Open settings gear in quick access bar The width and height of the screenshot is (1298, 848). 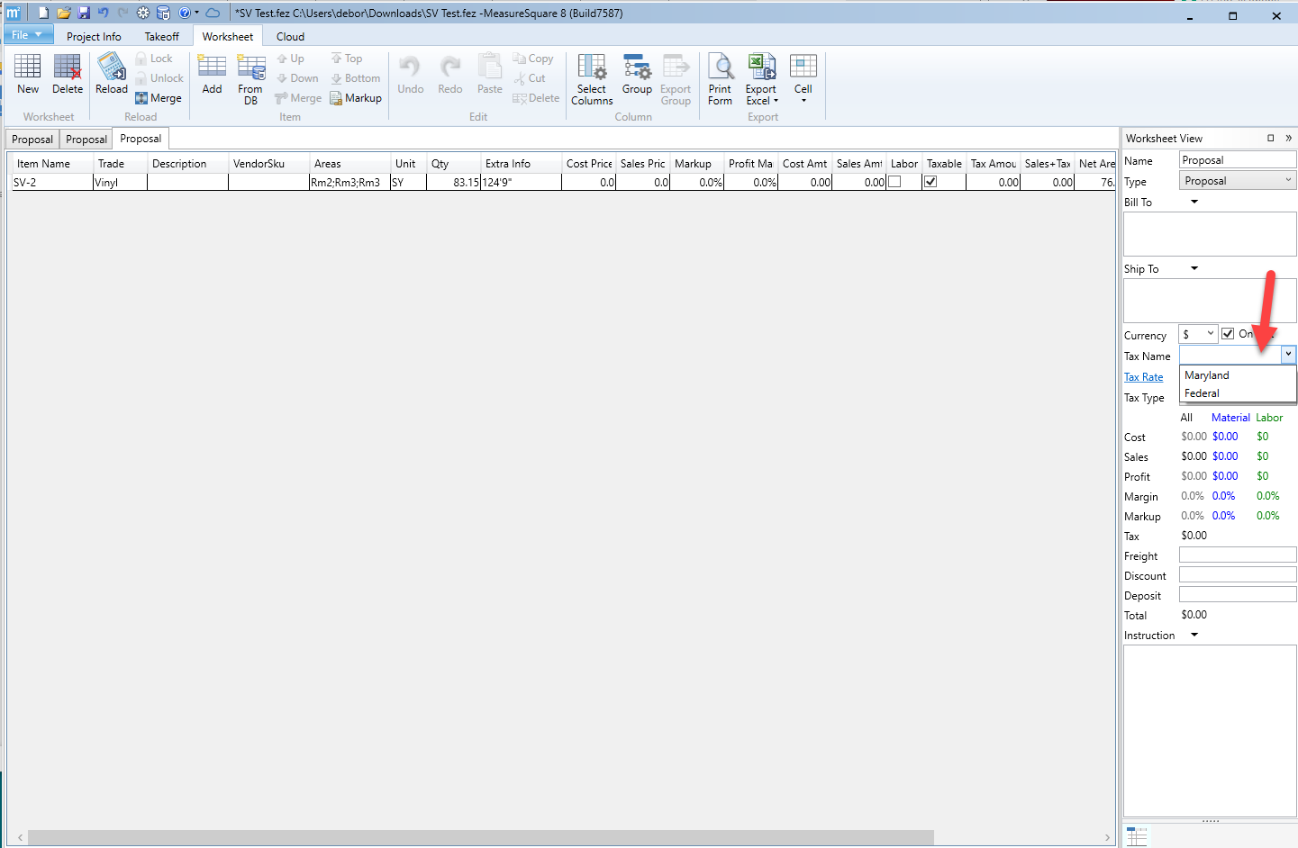tap(142, 13)
